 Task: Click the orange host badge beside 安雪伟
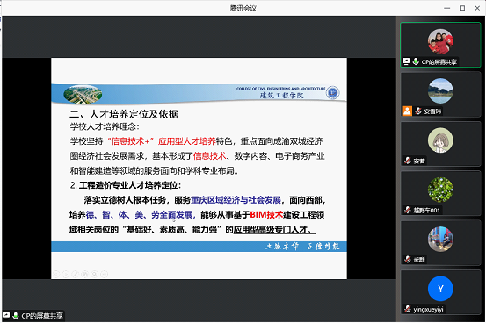point(407,111)
